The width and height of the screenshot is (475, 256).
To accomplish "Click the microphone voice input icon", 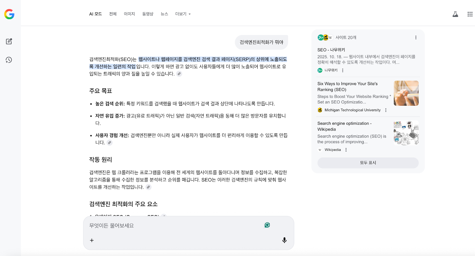I will click(284, 240).
